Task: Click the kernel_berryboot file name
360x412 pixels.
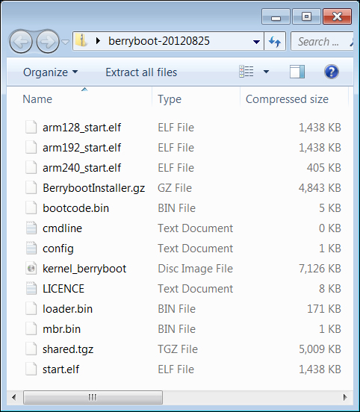Action: 84,269
